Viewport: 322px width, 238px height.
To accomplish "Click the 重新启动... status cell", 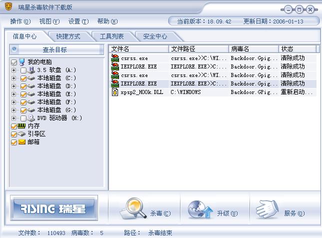I will click(296, 92).
